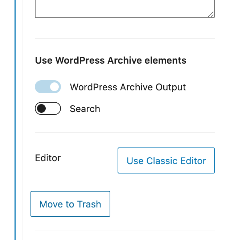225x240 pixels.
Task: Trash this item using Move to Trash
Action: coord(70,204)
